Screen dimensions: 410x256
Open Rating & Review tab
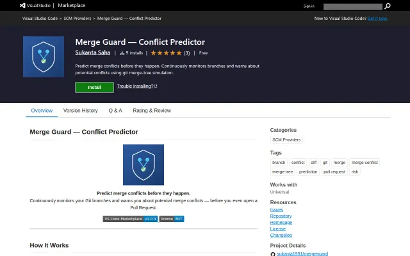pyautogui.click(x=152, y=111)
